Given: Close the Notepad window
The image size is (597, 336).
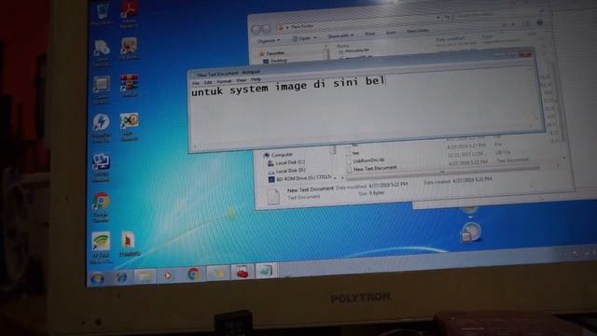Looking at the screenshot, I should coord(525,54).
